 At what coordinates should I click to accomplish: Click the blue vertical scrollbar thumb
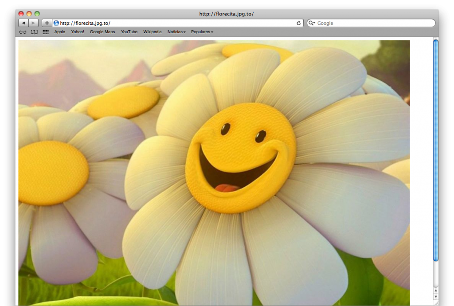coord(435,151)
